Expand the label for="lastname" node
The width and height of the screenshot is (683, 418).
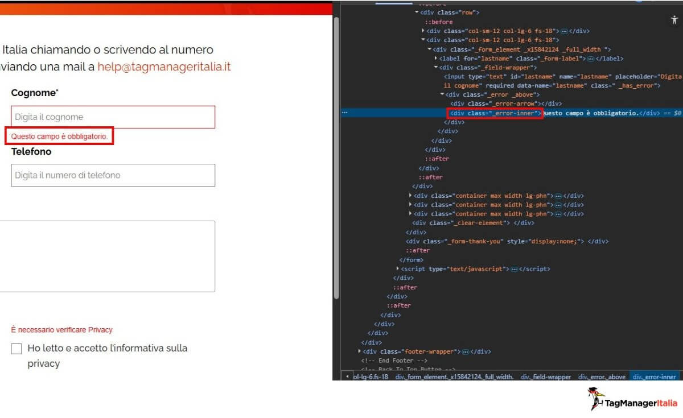[435, 59]
